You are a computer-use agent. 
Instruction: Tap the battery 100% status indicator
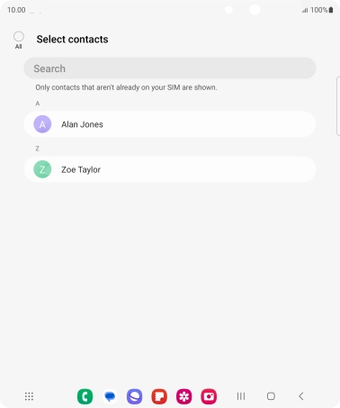322,10
